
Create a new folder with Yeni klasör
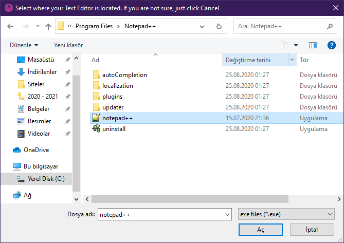pyautogui.click(x=68, y=45)
